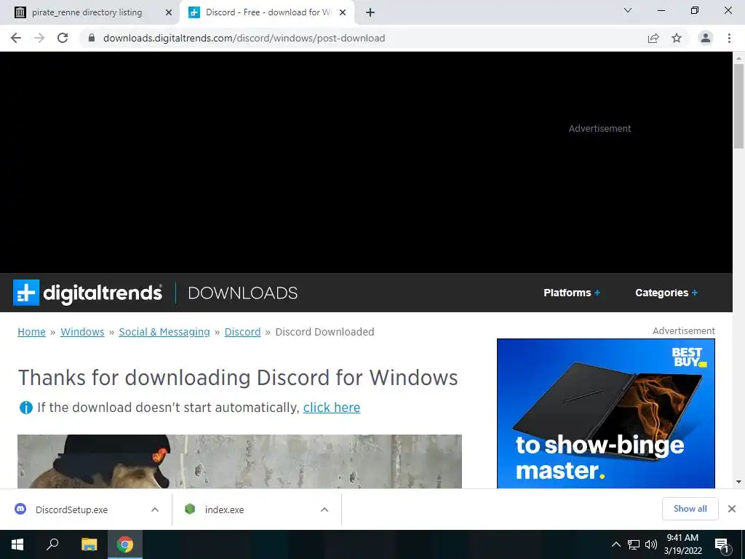The height and width of the screenshot is (559, 745).
Task: Open the Discord breadcrumb link
Action: pyautogui.click(x=242, y=332)
